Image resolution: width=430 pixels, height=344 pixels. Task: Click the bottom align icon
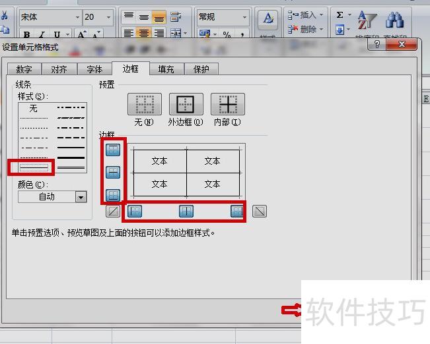[159, 16]
